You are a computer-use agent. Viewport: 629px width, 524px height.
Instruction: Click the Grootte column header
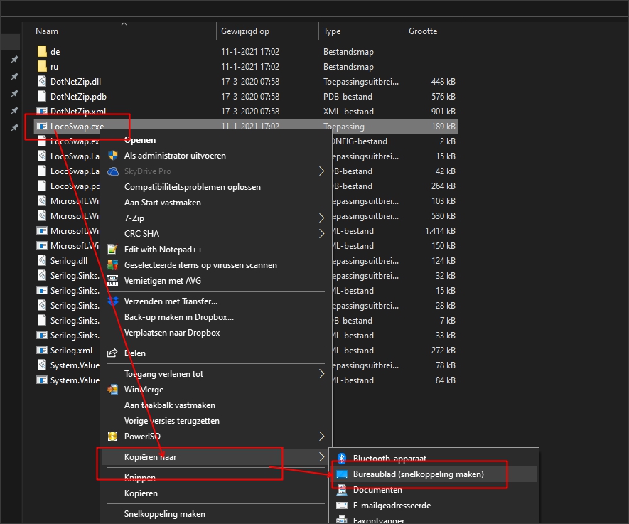pos(423,31)
